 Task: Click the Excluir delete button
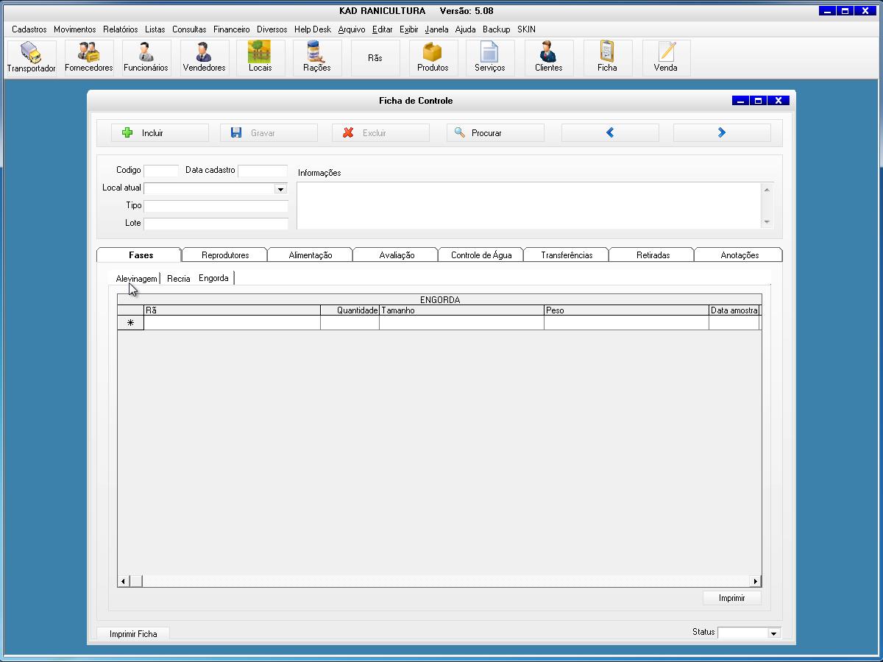pos(381,133)
